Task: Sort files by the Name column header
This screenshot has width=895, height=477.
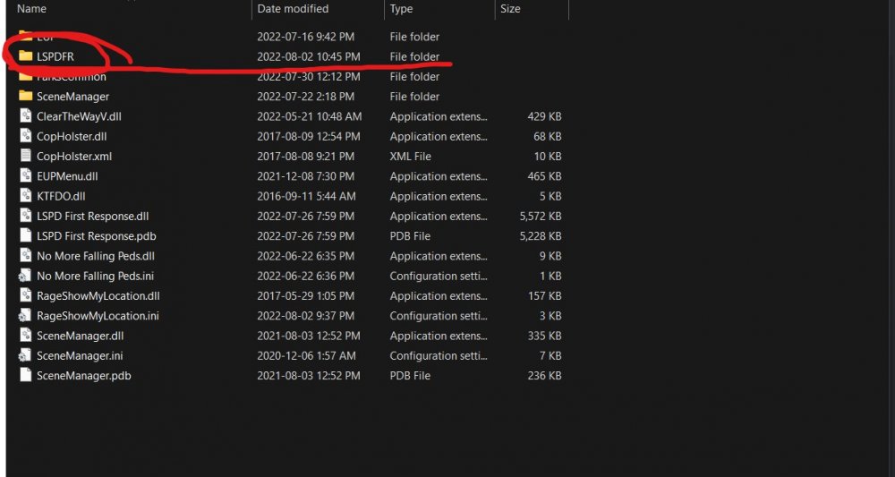Action: pos(32,9)
